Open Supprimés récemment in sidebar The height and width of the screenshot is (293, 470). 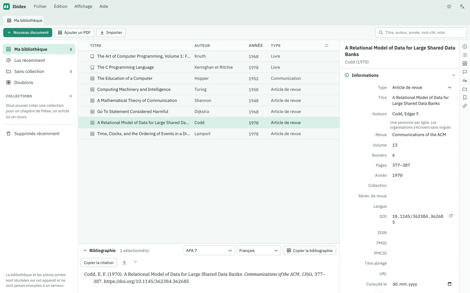[39, 134]
